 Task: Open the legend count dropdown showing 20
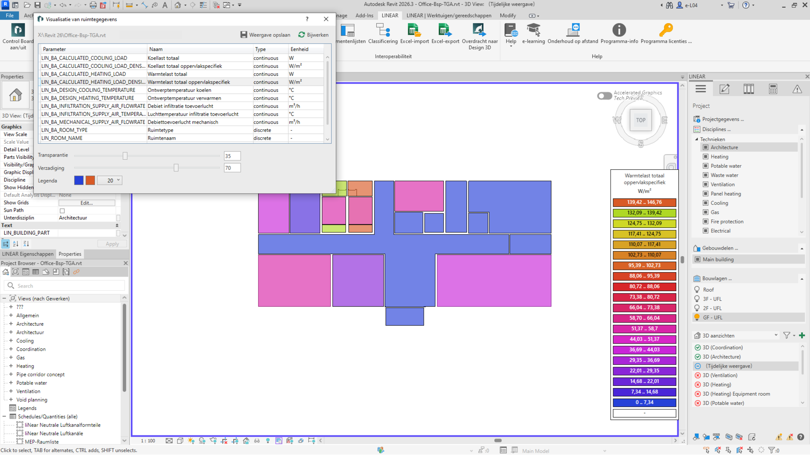[110, 181]
